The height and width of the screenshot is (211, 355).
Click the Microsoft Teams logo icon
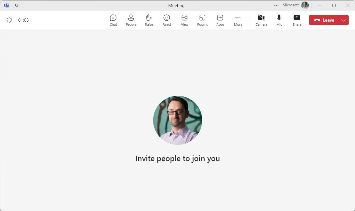coord(6,5)
